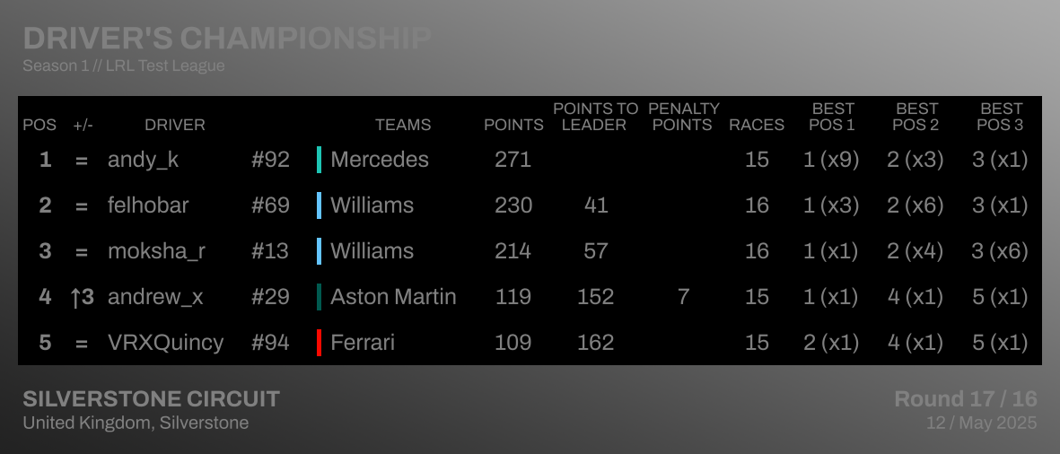Click the Driver's Championship title
This screenshot has width=1060, height=454.
point(227,39)
